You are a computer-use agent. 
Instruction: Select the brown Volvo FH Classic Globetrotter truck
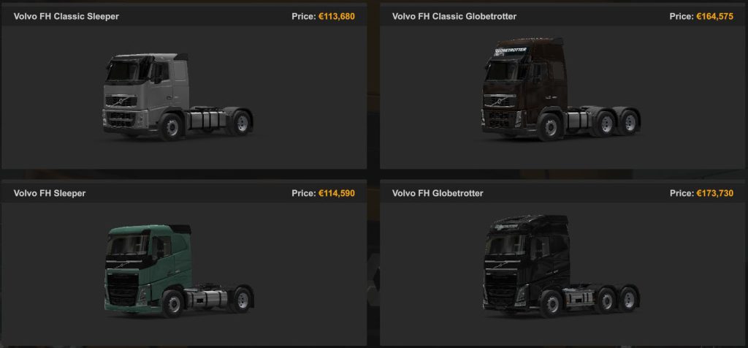[x=561, y=89]
